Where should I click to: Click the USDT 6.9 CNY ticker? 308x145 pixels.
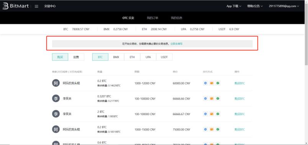pyautogui.click(x=229, y=29)
